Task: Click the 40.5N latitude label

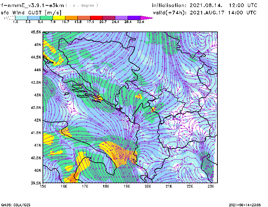Action: [x=36, y=158]
